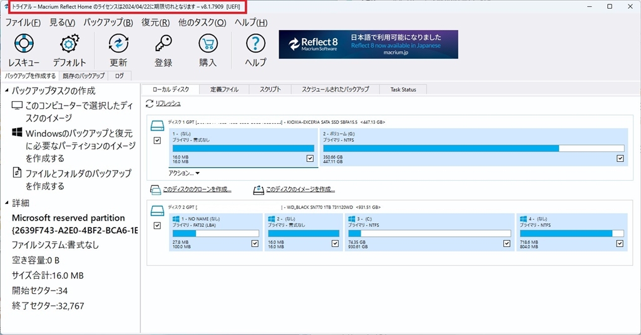Click the Windows logo icon in task list
Screen dimensions: 641x335
(x=17, y=132)
